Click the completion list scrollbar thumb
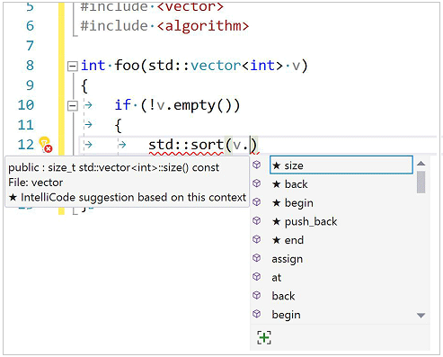 click(x=421, y=182)
